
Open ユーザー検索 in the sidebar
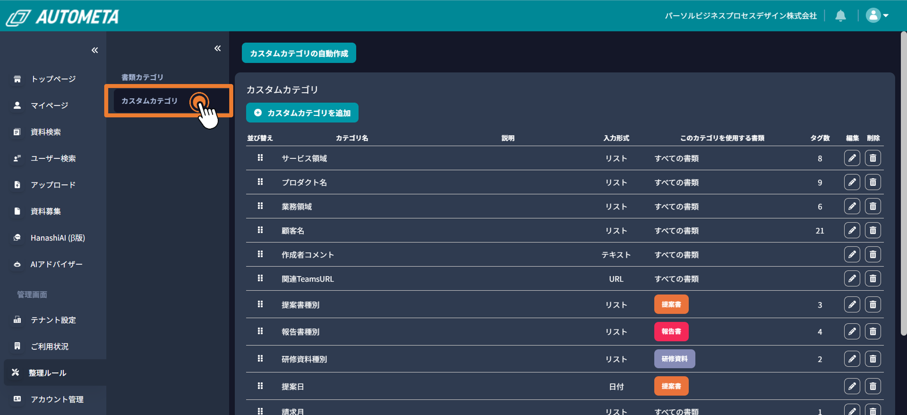click(x=53, y=158)
